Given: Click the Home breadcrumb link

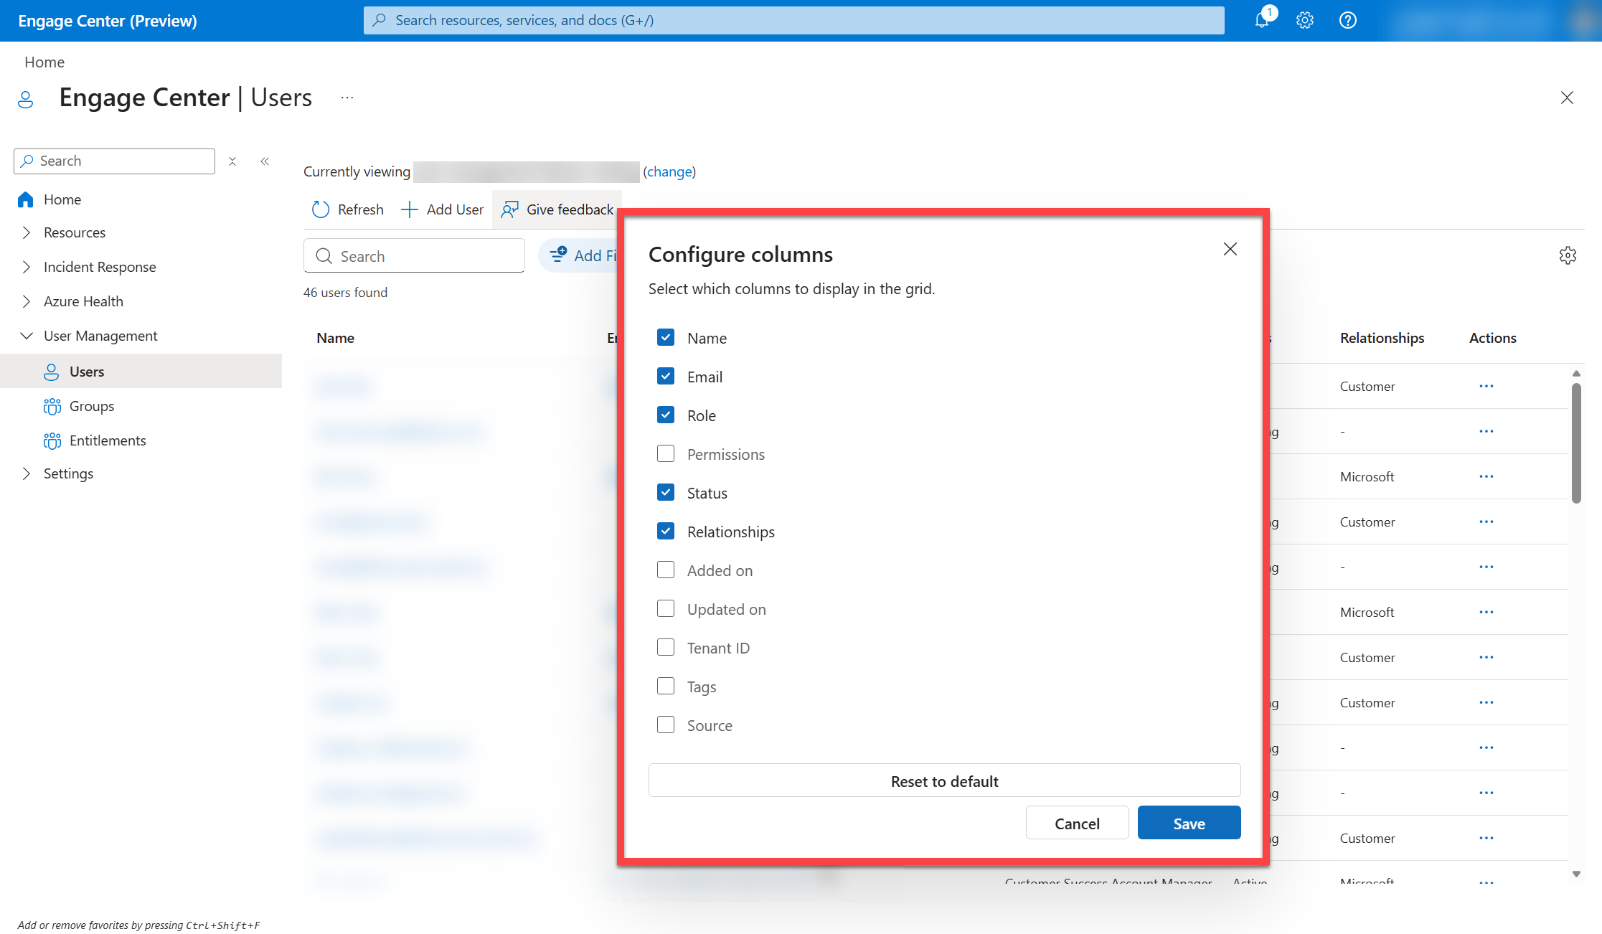Looking at the screenshot, I should point(44,62).
